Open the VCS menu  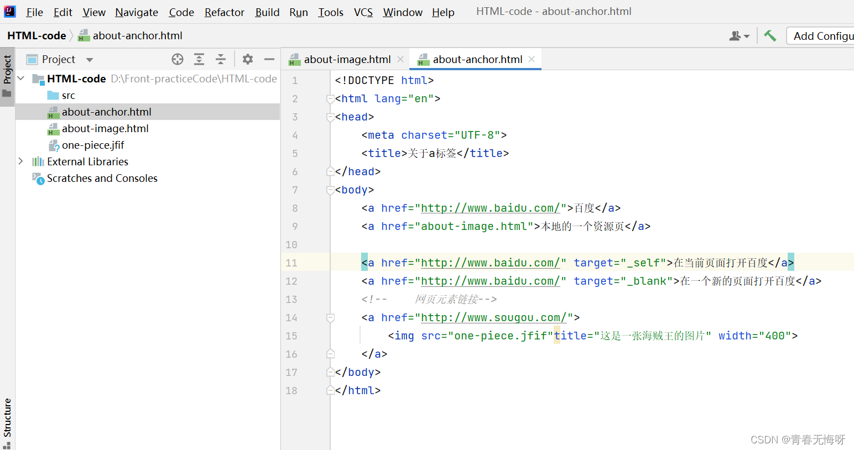tap(363, 12)
